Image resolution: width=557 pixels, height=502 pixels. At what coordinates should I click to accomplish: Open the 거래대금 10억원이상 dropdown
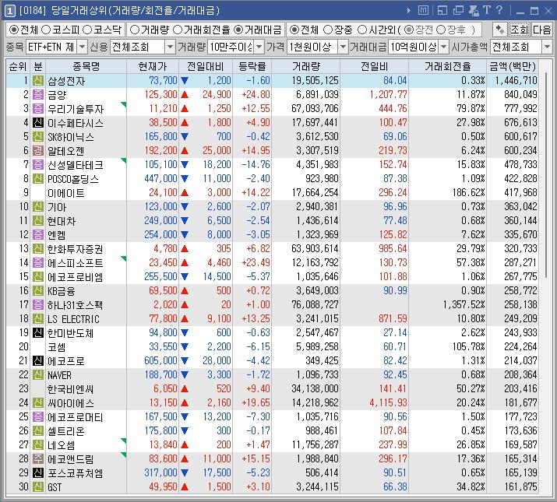tap(444, 47)
